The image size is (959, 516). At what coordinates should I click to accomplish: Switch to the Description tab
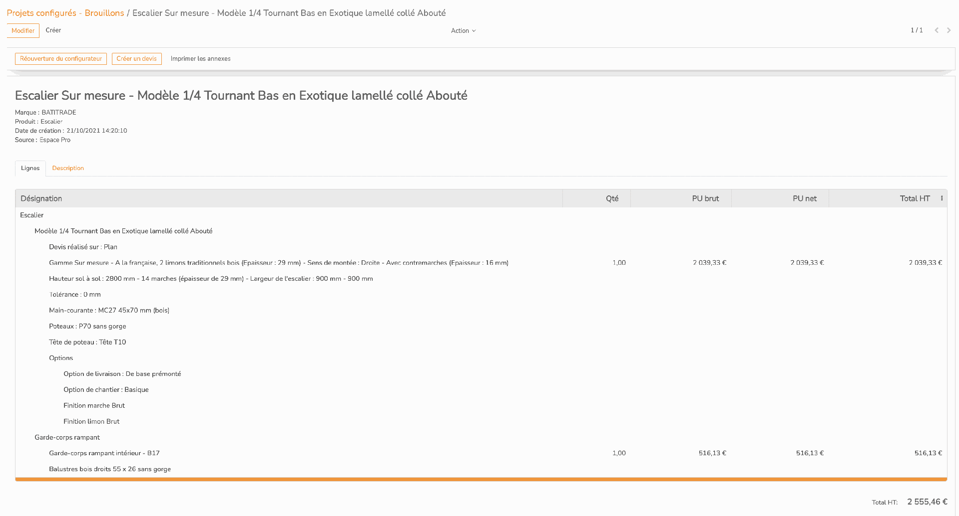tap(68, 168)
